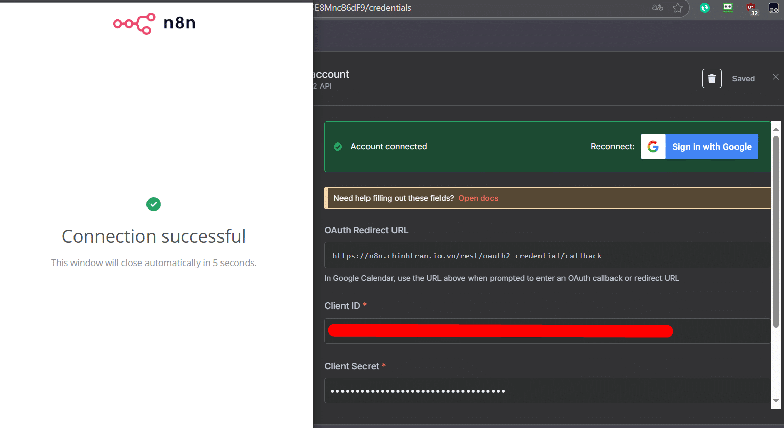Bookmark this page with the star icon
Viewport: 784px width, 428px height.
click(678, 8)
